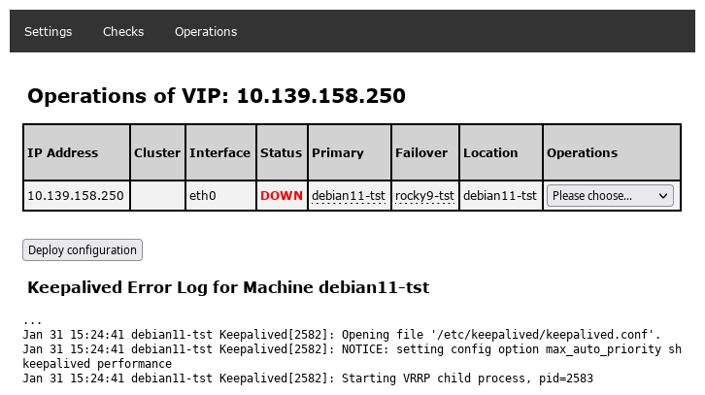Click the Cluster column header
This screenshot has width=705, height=395.
pyautogui.click(x=157, y=152)
